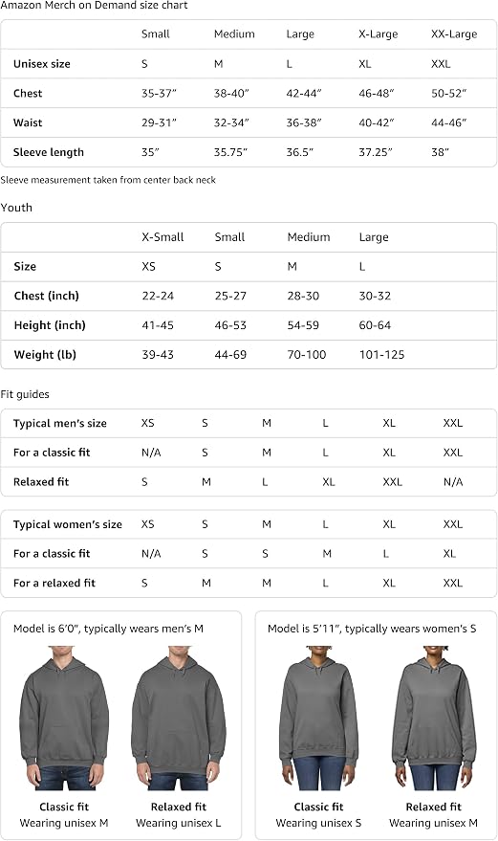The width and height of the screenshot is (498, 841).
Task: Select the 42-44" chest measurement cell
Action: click(304, 94)
